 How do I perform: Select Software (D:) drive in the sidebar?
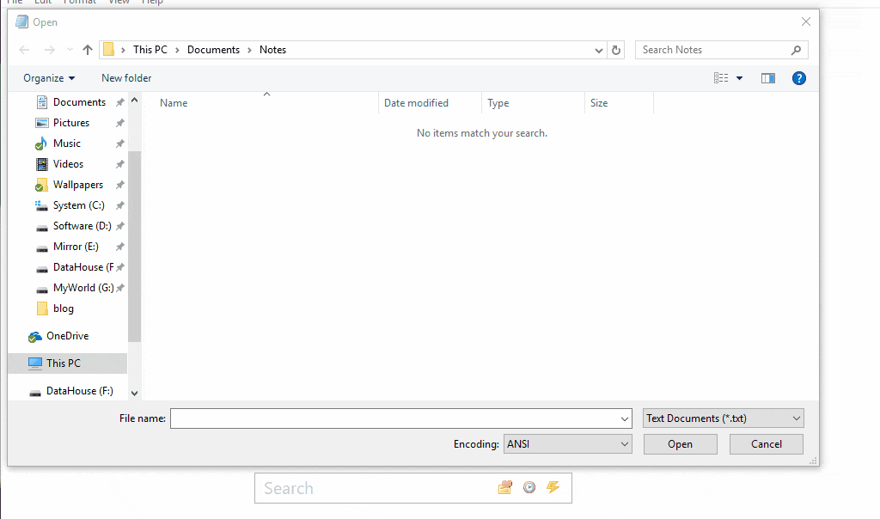pyautogui.click(x=82, y=226)
